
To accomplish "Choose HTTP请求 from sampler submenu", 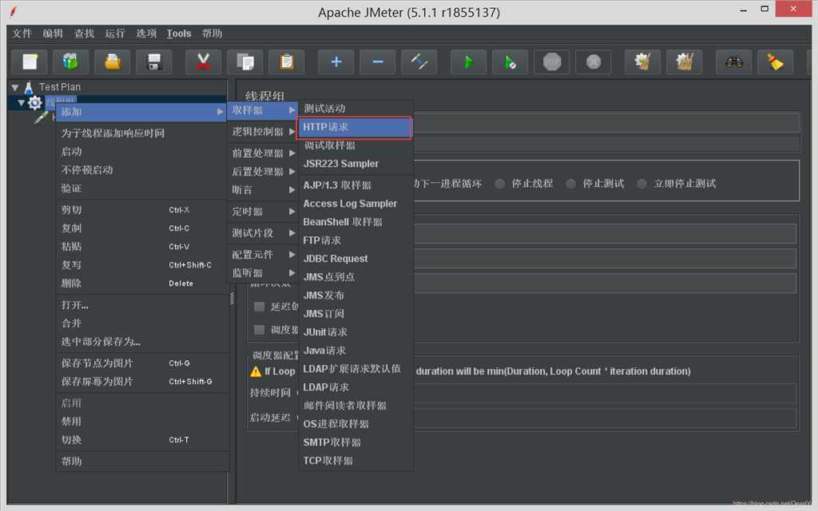I will [355, 127].
